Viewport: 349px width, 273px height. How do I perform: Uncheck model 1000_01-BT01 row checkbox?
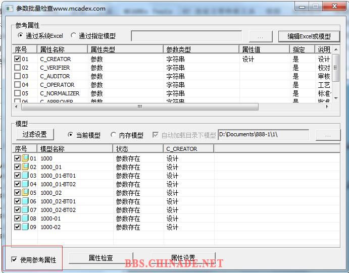tap(17, 176)
